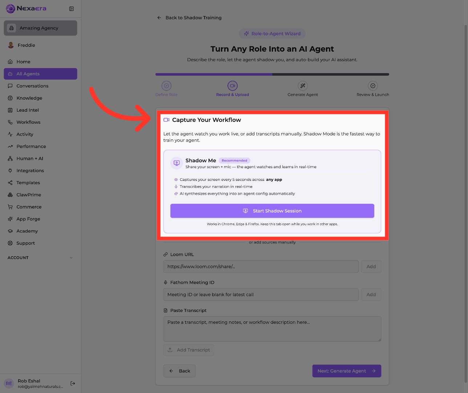Viewport: 468px width, 393px height.
Task: Click the Add Transcript button
Action: 189,350
